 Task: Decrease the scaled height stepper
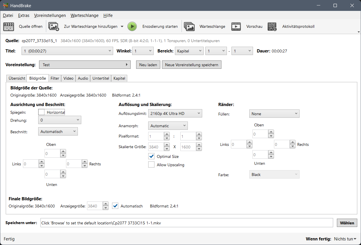(199, 149)
